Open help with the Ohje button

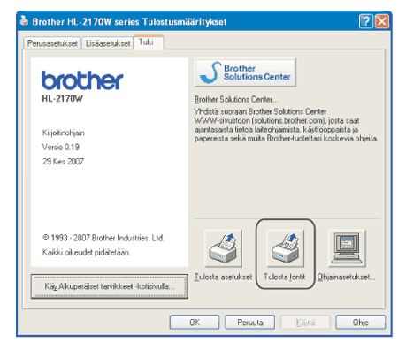pos(360,323)
